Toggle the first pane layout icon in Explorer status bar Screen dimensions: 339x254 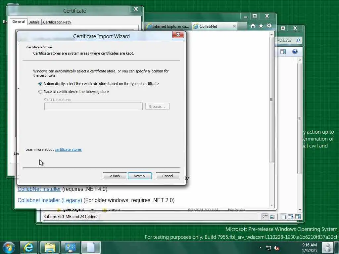[283, 217]
